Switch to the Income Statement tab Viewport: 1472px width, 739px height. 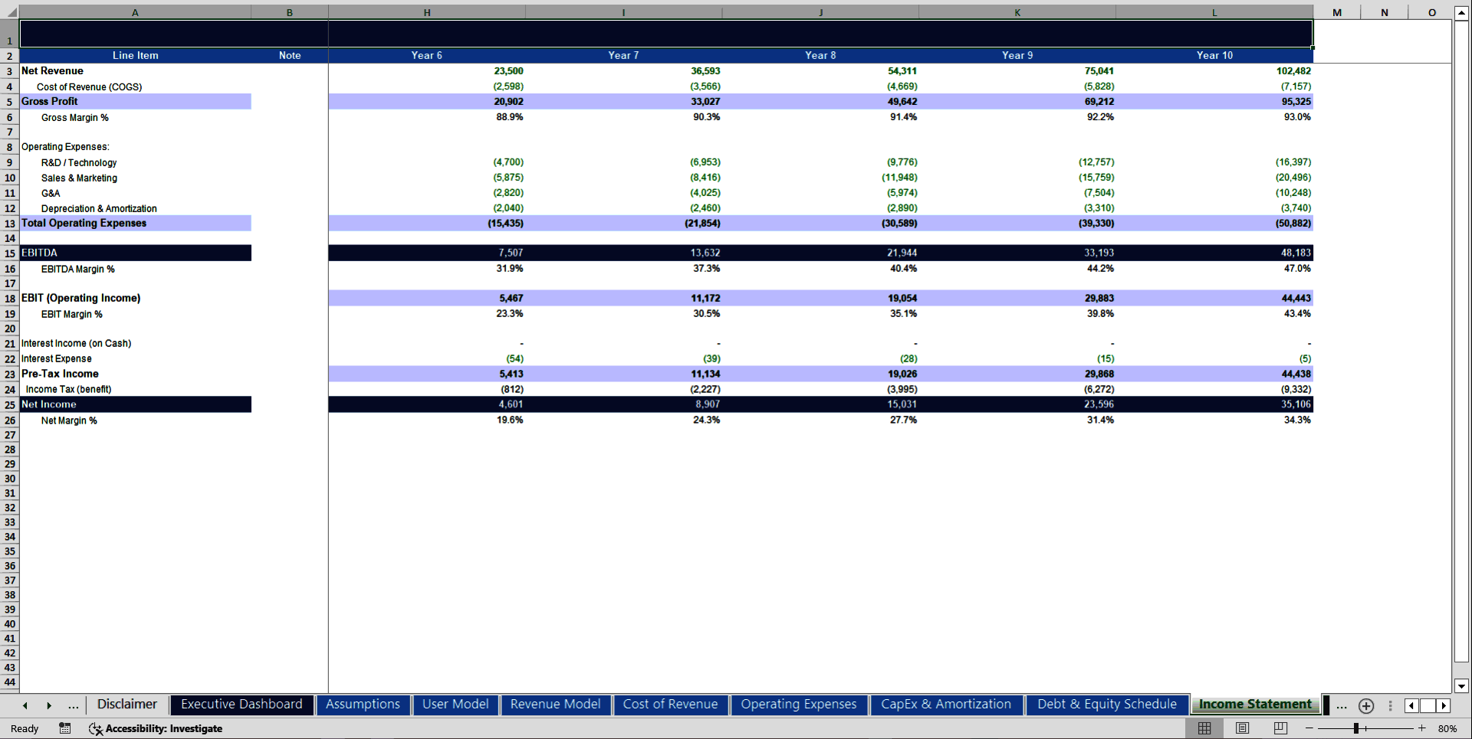(x=1255, y=704)
